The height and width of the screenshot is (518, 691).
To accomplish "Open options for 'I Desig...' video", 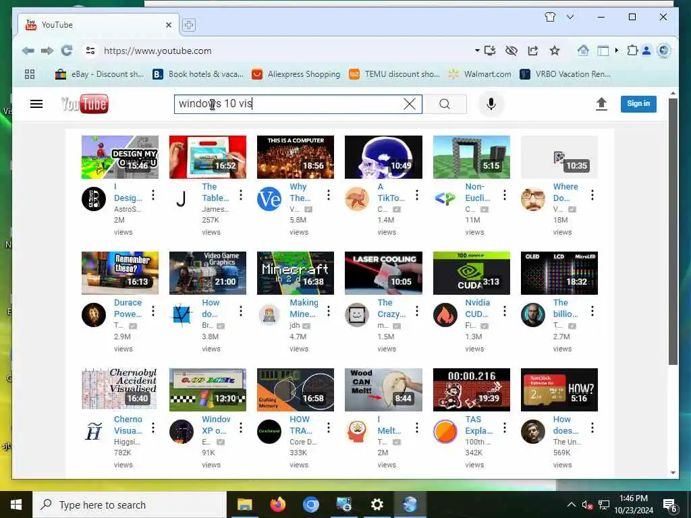I will pyautogui.click(x=153, y=195).
